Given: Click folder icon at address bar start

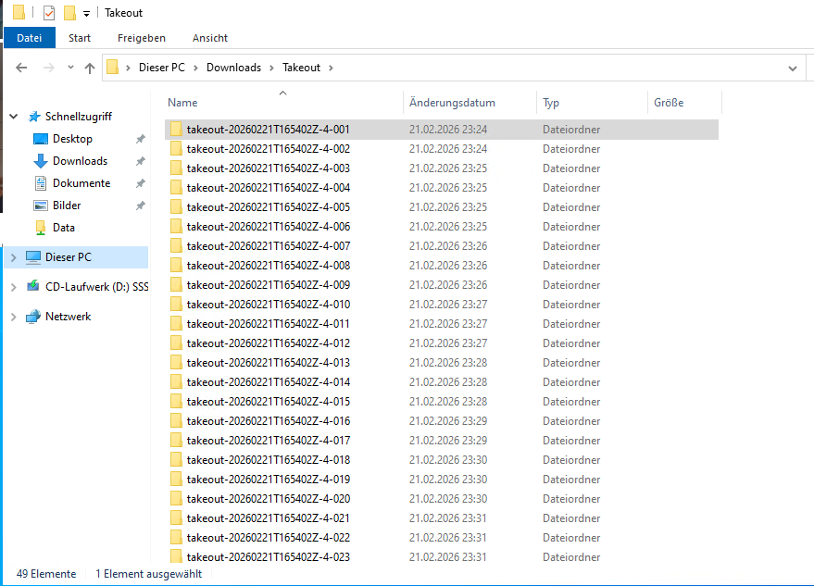Looking at the screenshot, I should (x=113, y=67).
